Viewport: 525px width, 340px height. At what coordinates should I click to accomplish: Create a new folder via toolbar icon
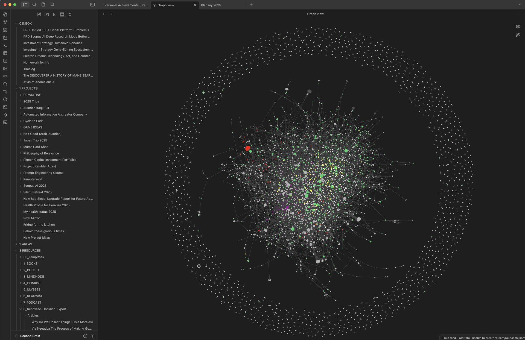[47, 14]
